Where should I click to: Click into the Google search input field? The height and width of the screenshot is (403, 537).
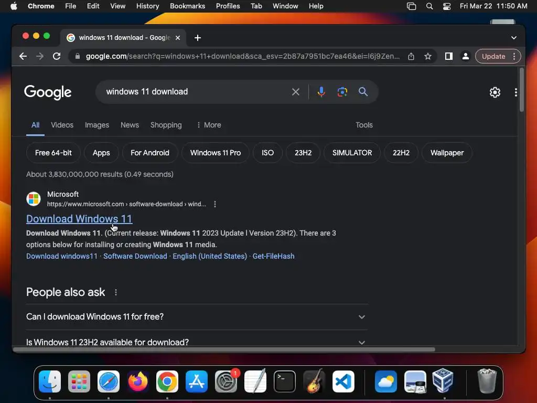click(x=195, y=92)
